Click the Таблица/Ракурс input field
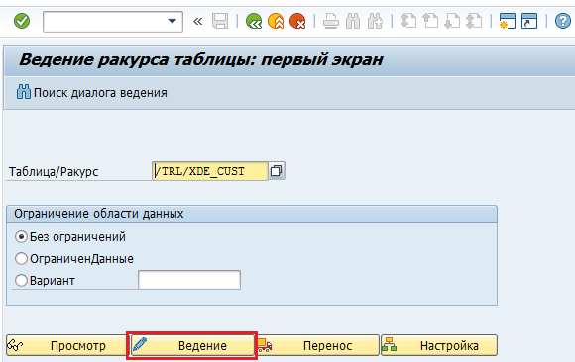Viewport: 575px width, 362px height. tap(210, 171)
